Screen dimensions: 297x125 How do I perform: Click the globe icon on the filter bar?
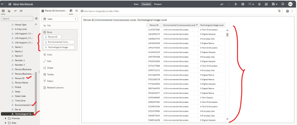287,11
